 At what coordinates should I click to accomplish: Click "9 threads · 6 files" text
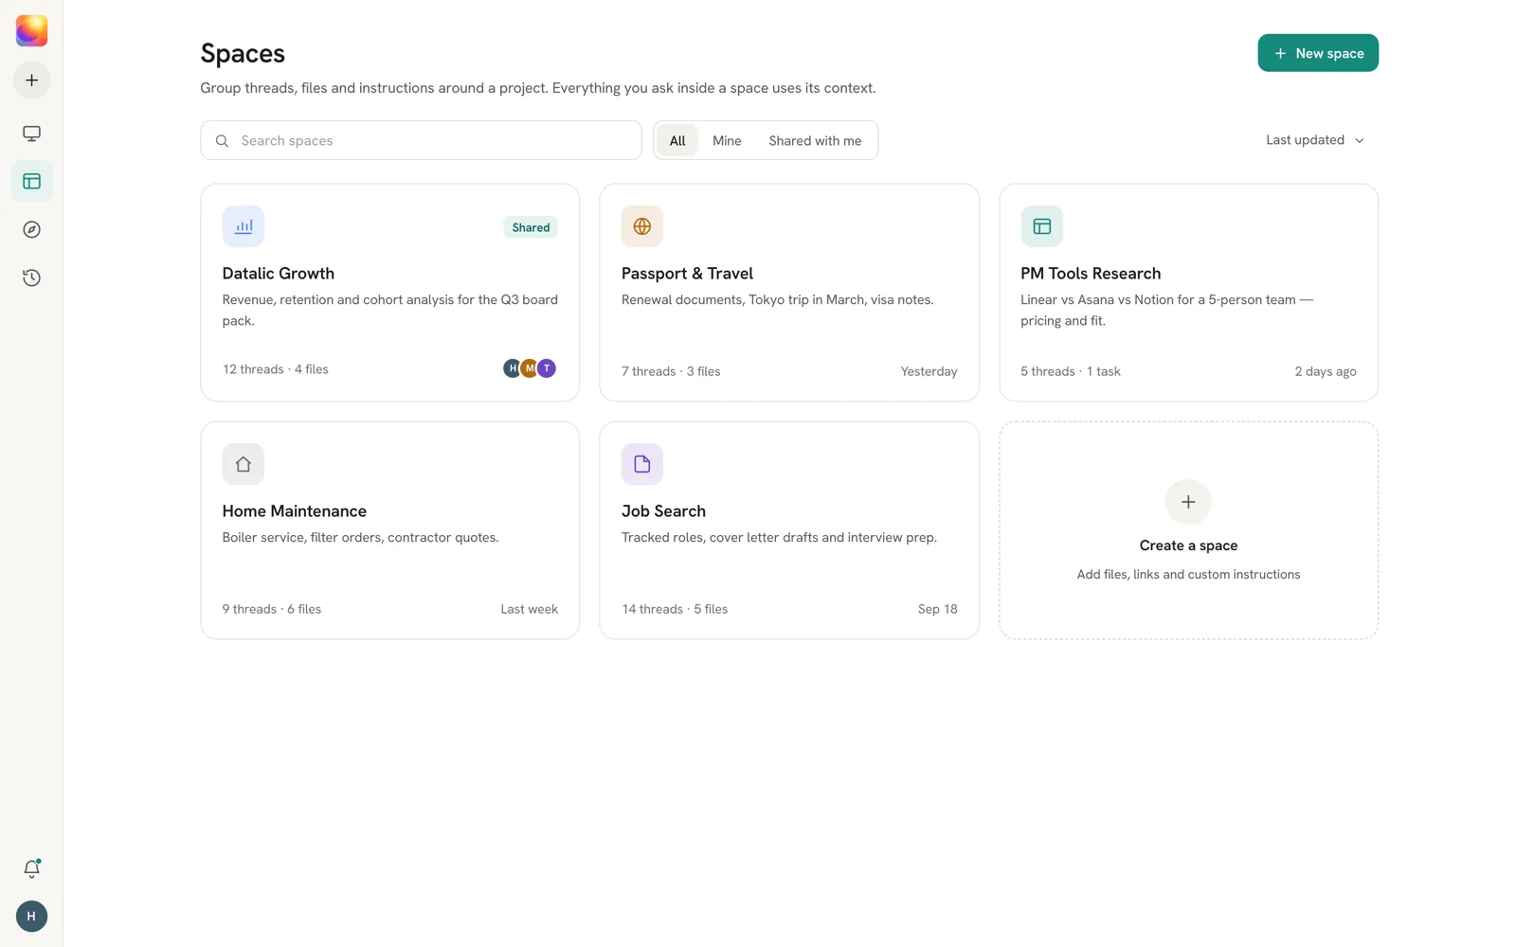click(x=272, y=609)
